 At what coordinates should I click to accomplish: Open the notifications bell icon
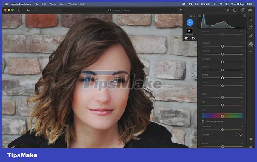227,10
